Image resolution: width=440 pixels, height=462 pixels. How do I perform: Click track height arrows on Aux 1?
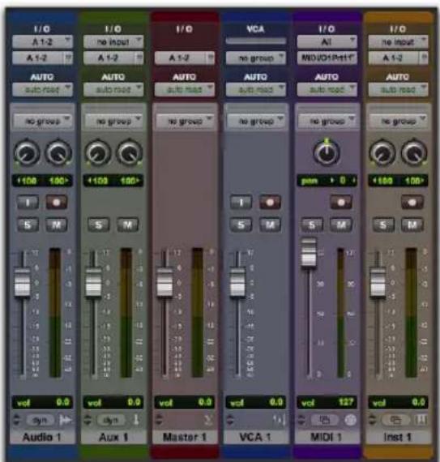click(x=88, y=420)
